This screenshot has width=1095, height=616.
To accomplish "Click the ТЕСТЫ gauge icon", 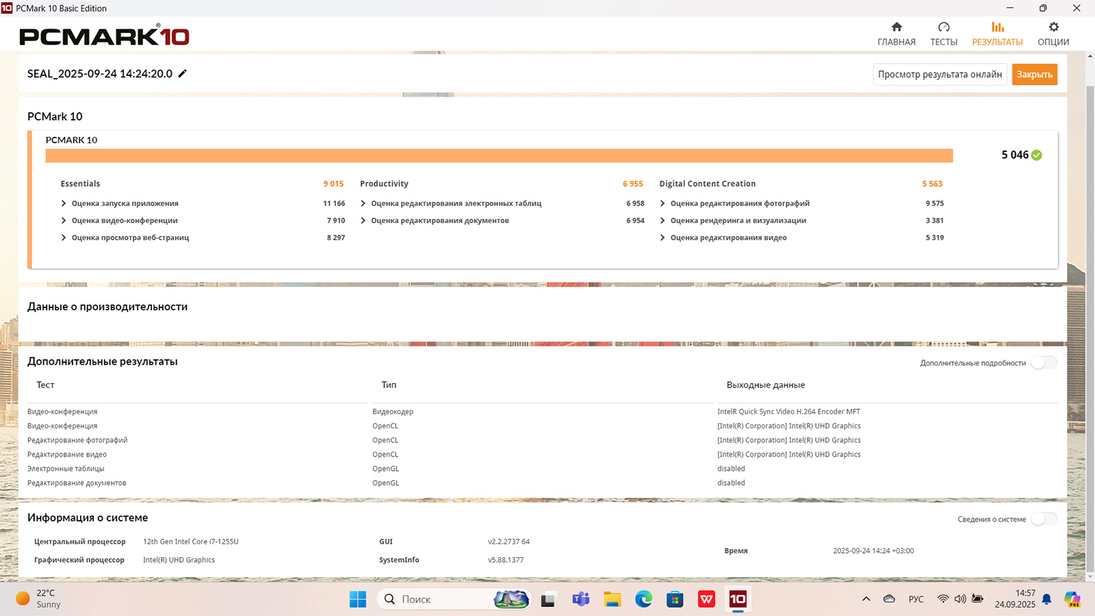I will 944,27.
